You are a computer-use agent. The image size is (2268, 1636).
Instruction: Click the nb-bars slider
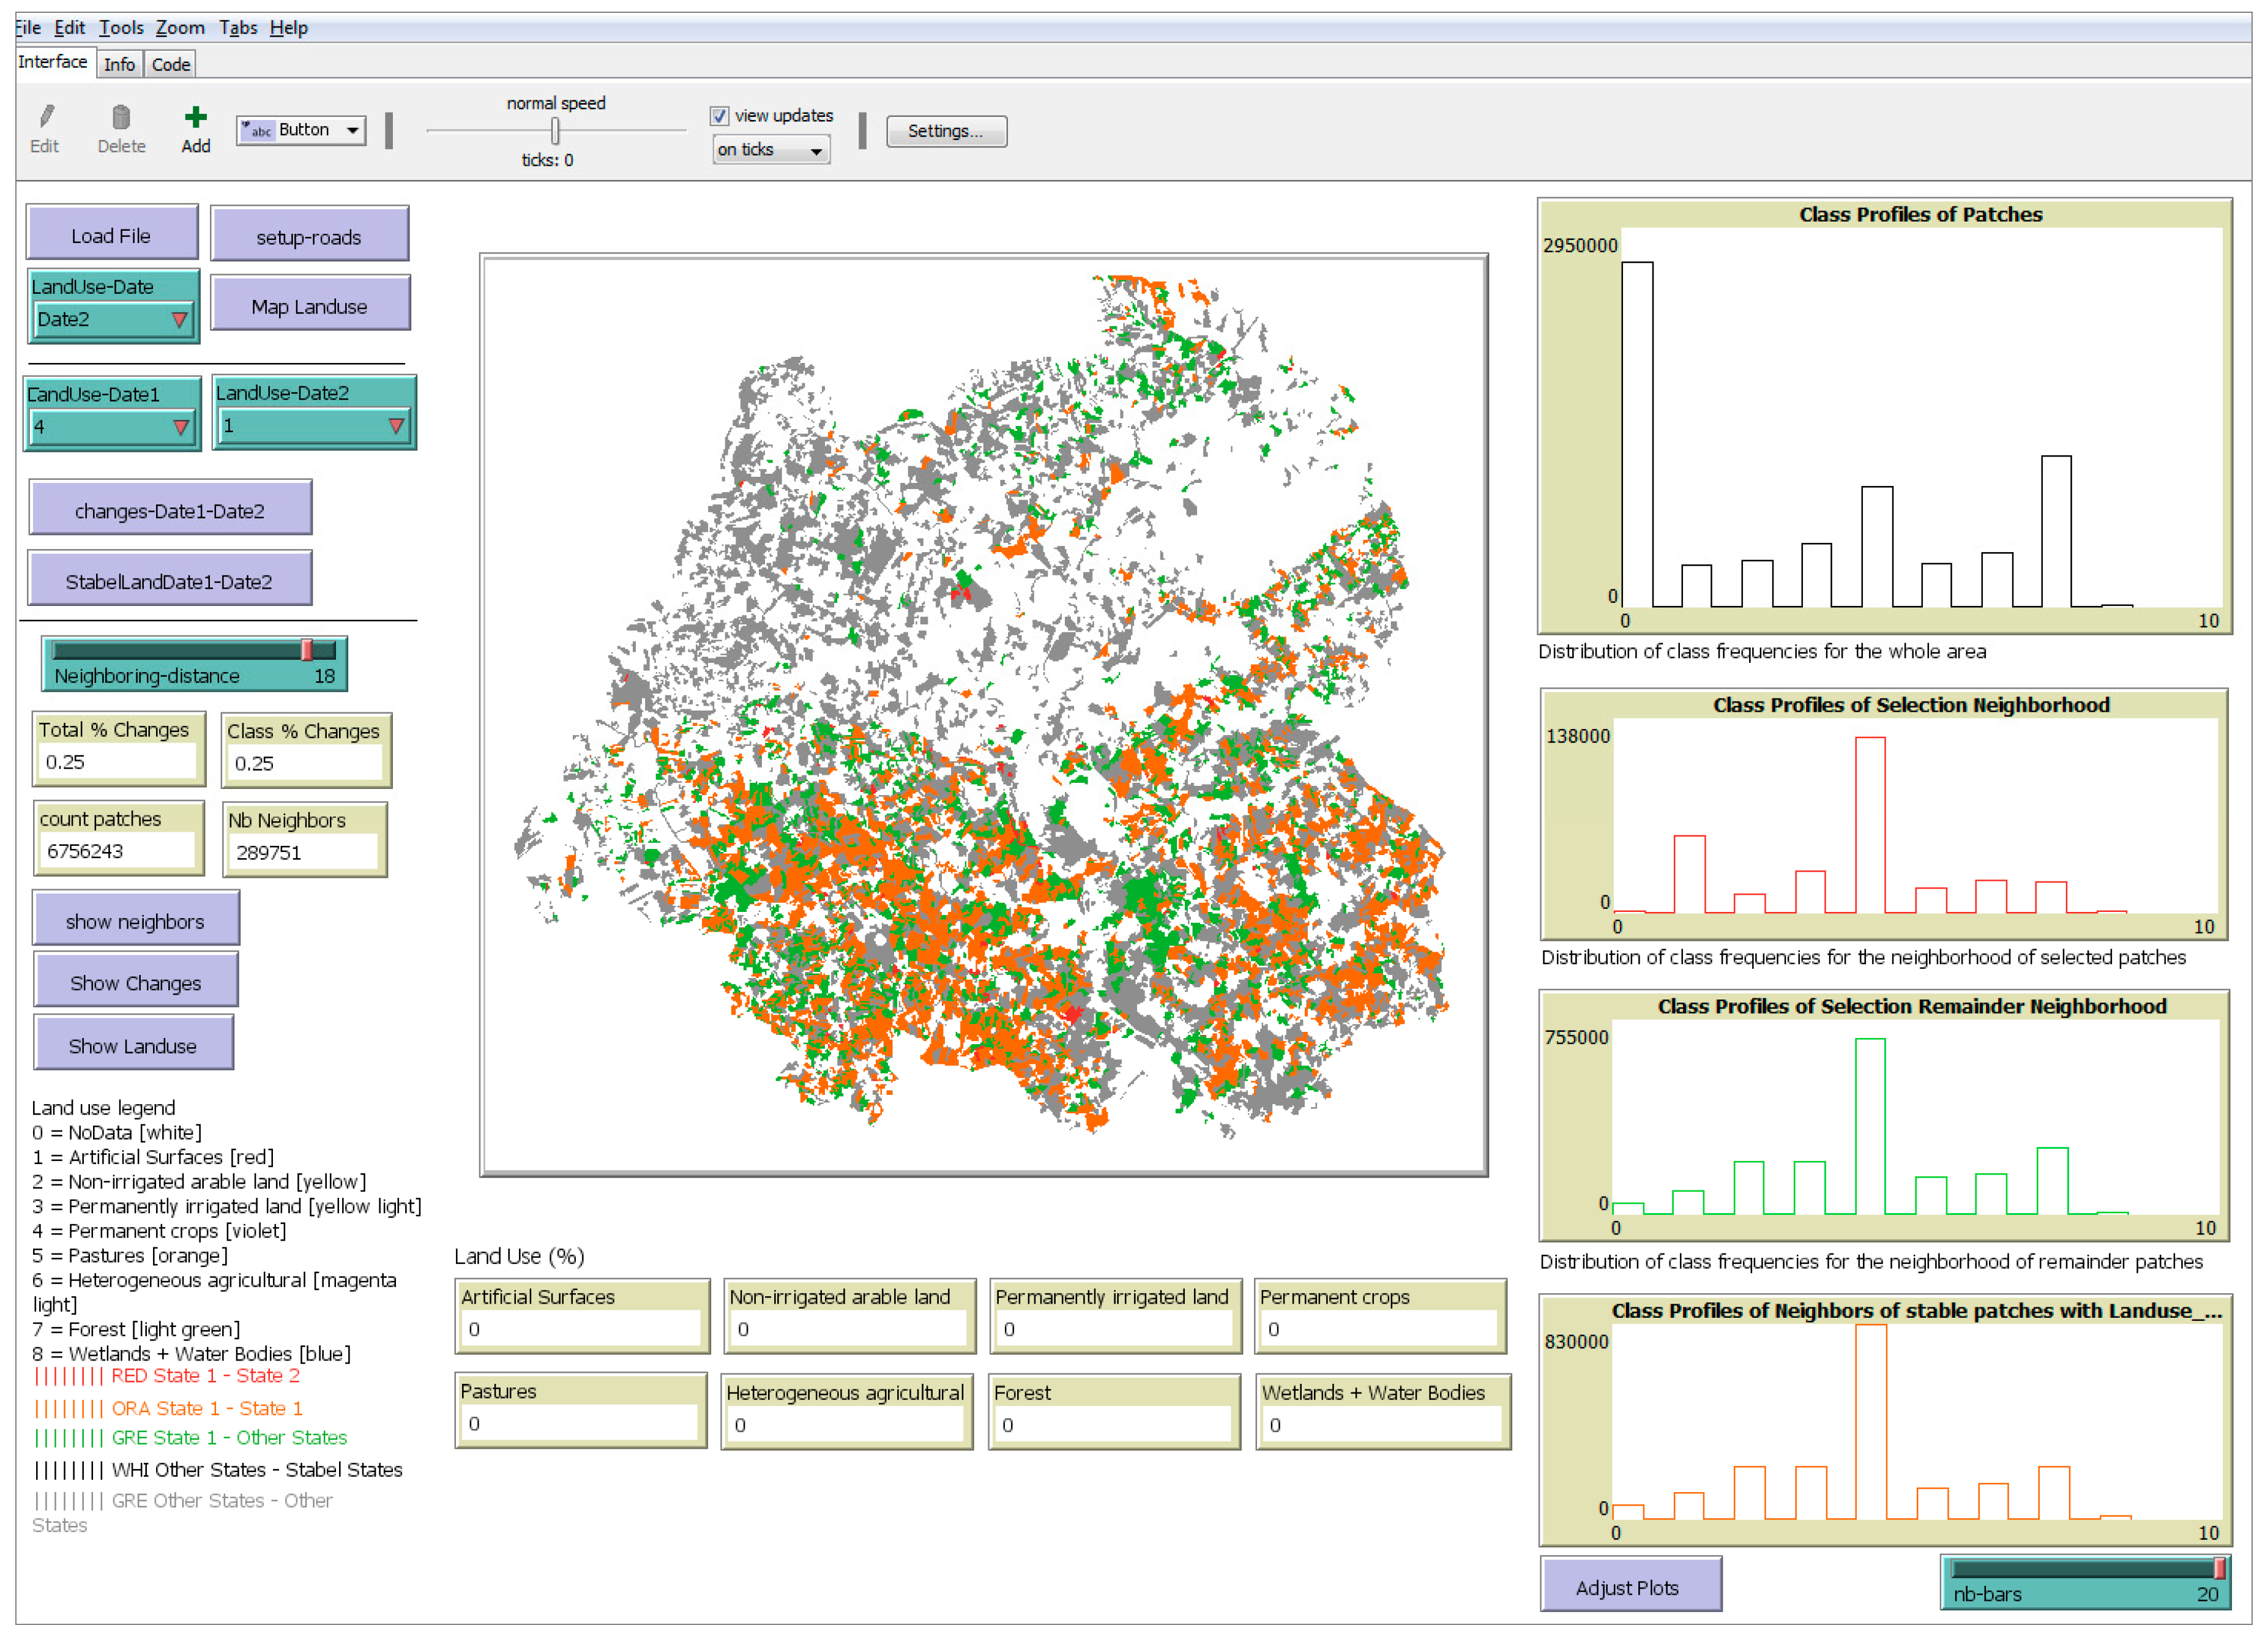tap(2085, 1582)
